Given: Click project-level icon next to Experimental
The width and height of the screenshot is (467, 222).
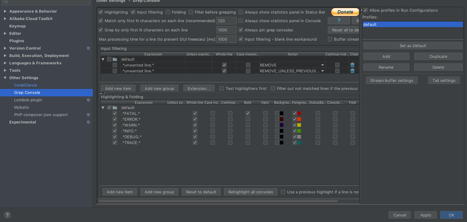Looking at the screenshot, I should click(x=88, y=122).
